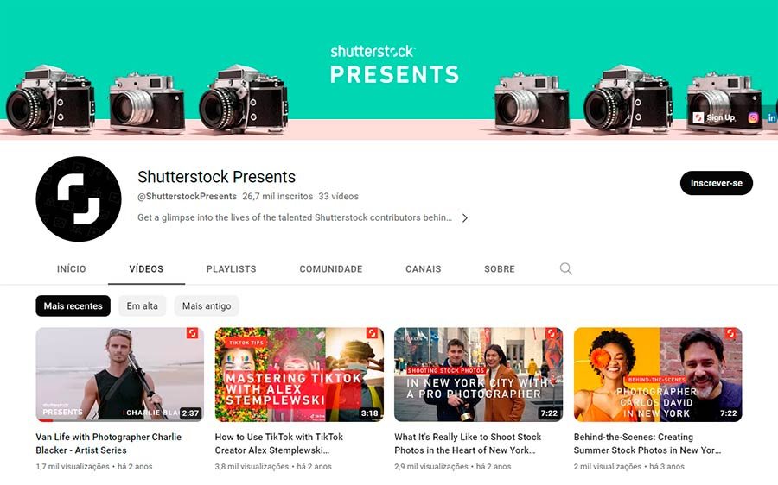The width and height of the screenshot is (778, 485).
Task: Click the Shutterstock logo beside Sign Up
Action: [698, 117]
